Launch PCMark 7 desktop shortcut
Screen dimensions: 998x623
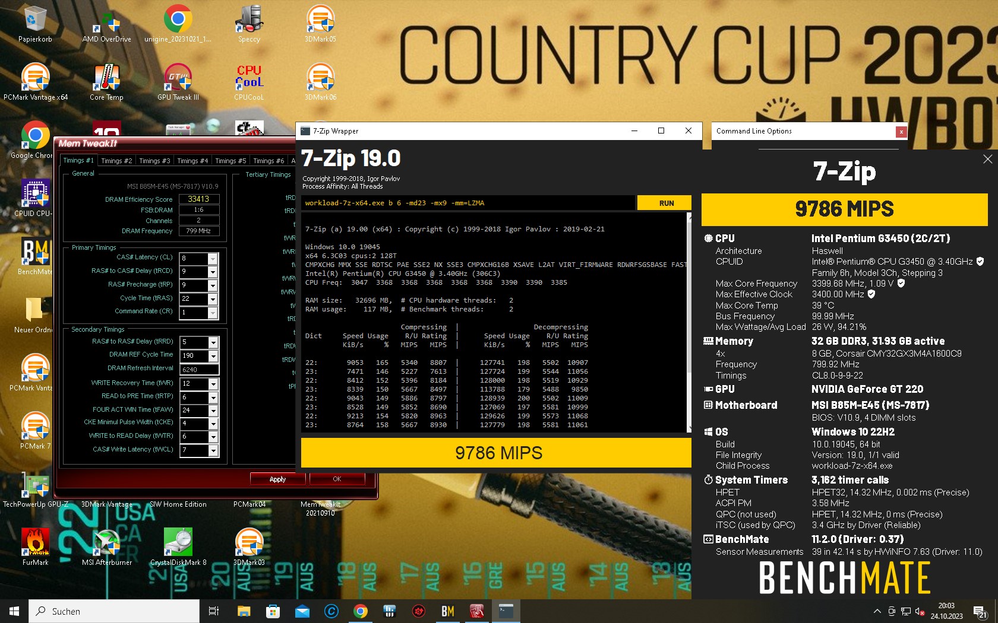(35, 431)
